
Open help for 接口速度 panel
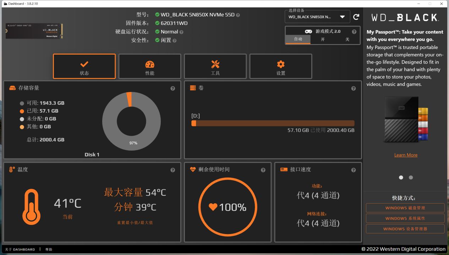pos(353,170)
